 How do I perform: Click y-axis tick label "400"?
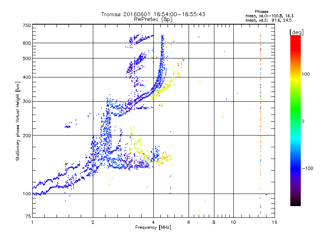[x=27, y=77]
